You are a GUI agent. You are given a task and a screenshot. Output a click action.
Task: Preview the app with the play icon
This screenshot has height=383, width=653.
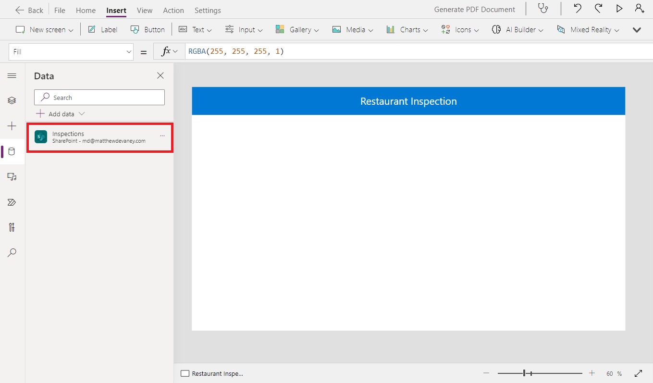coord(619,9)
